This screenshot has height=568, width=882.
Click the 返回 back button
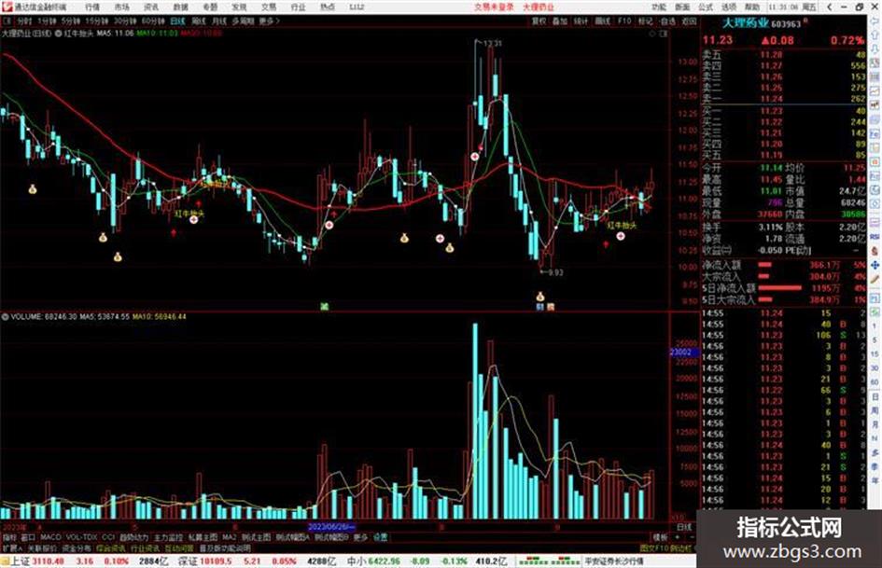(x=689, y=21)
